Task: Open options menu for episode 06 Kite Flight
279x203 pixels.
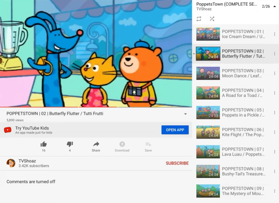Action: pyautogui.click(x=275, y=132)
